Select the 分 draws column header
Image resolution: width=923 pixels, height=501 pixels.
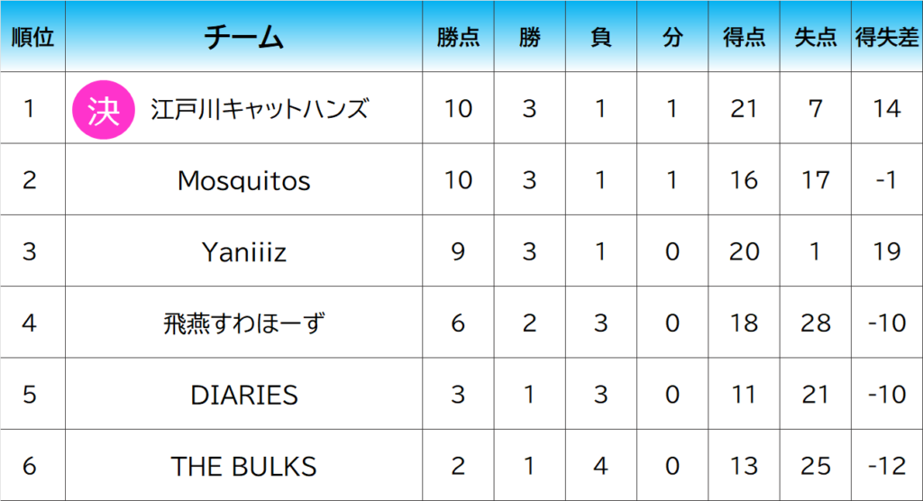coord(672,37)
